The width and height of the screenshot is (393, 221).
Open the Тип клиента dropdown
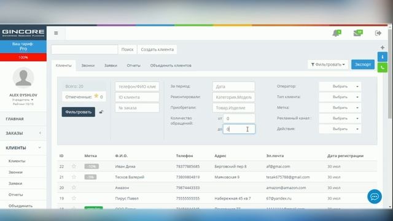[340, 97]
